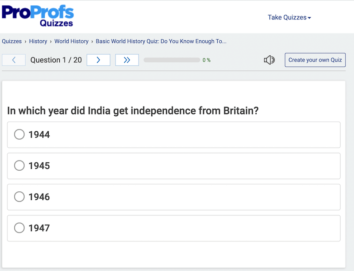Click the 1945 answer option box
The height and width of the screenshot is (271, 354).
point(174,166)
